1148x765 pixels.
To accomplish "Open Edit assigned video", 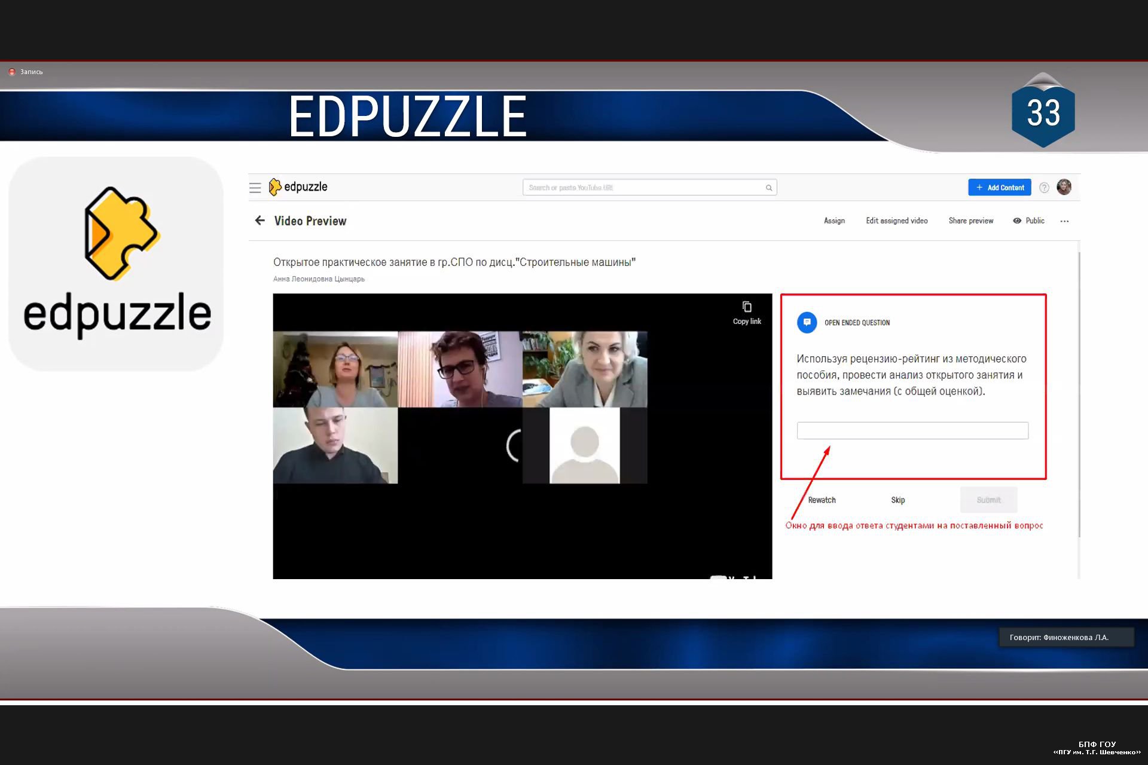I will point(896,221).
